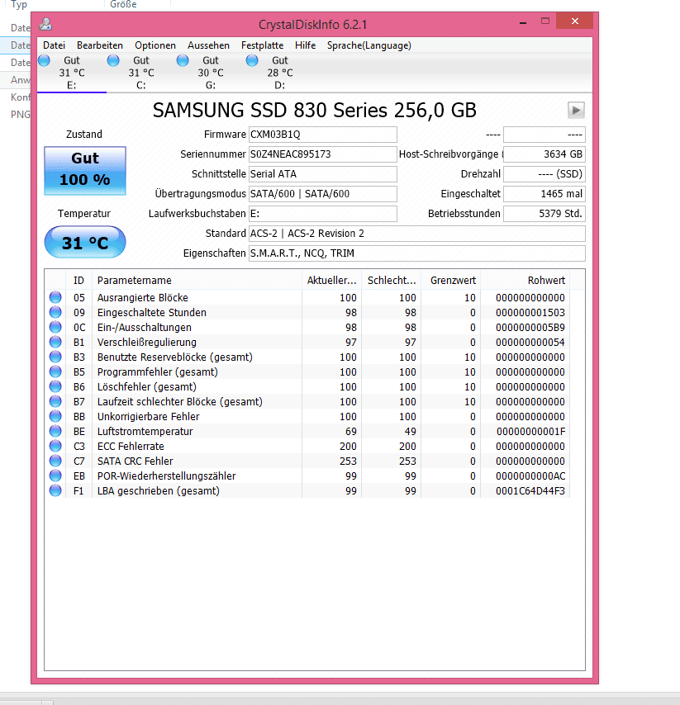680x705 pixels.
Task: Open the Sprache(Language) menu
Action: click(369, 45)
